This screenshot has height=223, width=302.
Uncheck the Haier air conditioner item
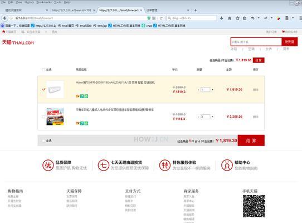(43, 89)
